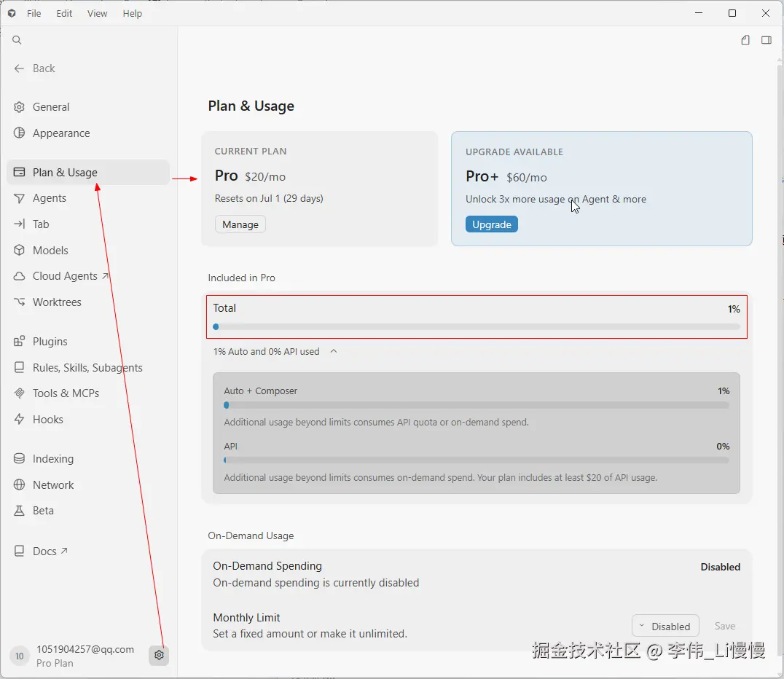784x679 pixels.
Task: Collapse the usage breakdown chevron
Action: (334, 351)
